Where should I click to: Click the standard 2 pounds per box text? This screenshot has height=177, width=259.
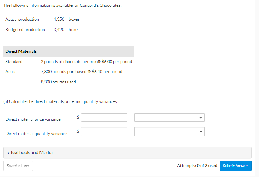coord(86,62)
